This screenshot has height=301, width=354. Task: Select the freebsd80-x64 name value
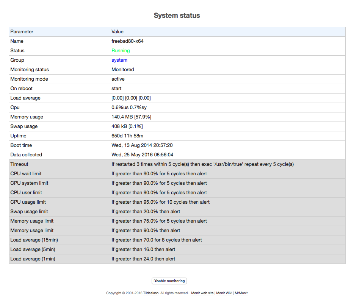[128, 41]
